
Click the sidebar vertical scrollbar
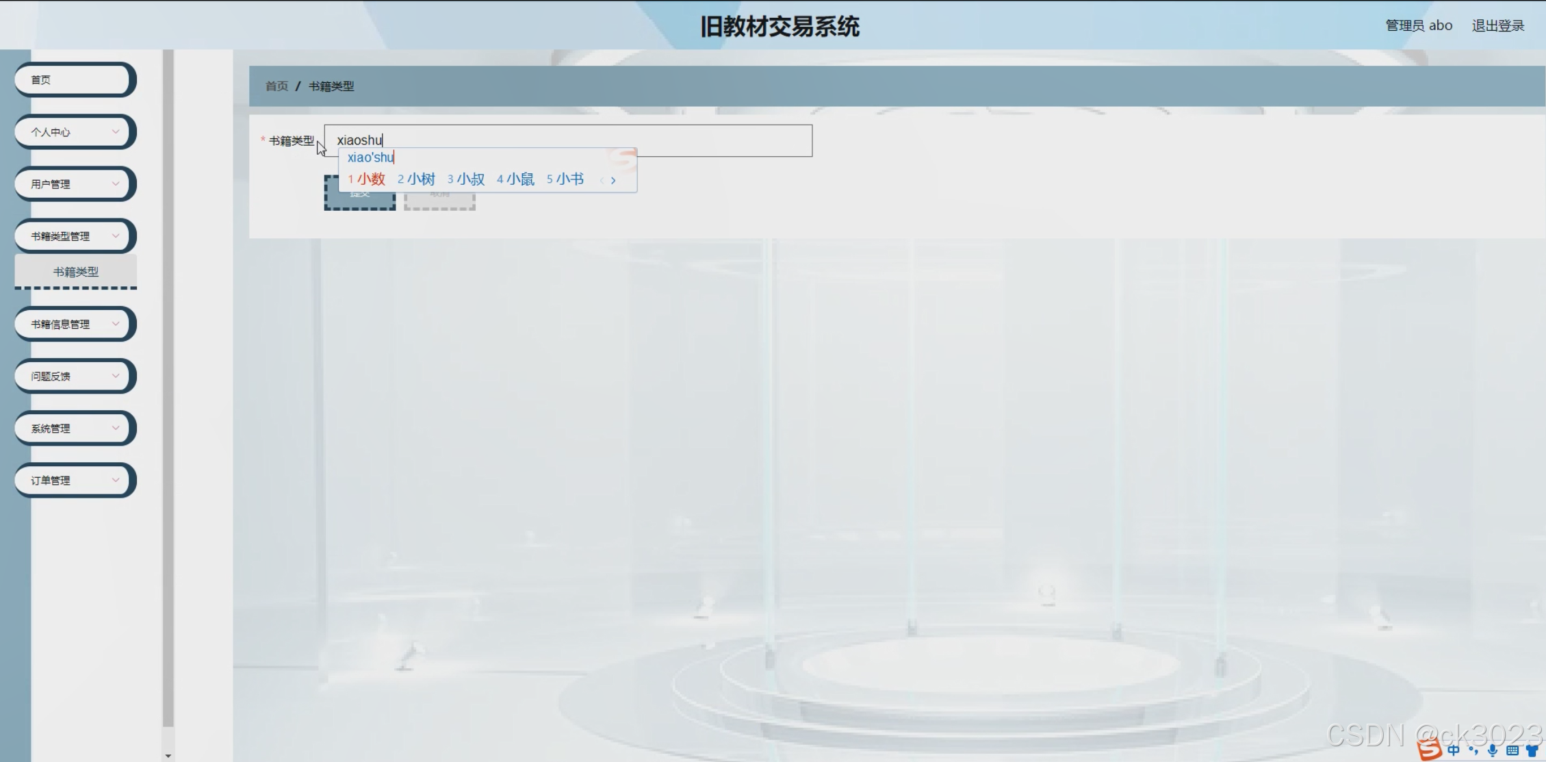click(168, 383)
